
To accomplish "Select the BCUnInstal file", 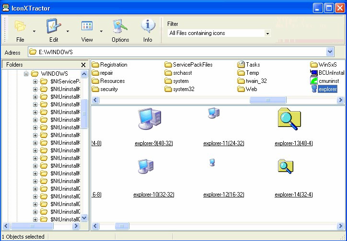I will (327, 73).
